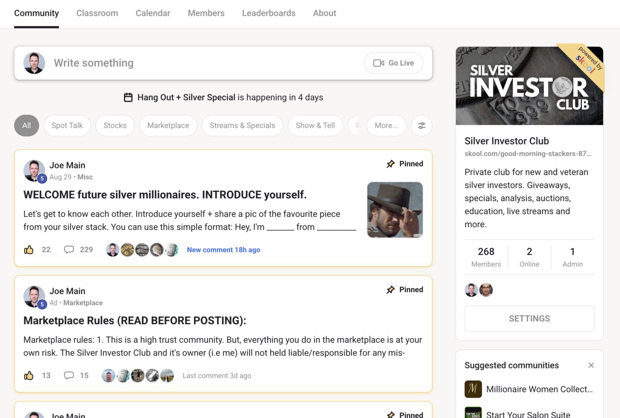620x418 pixels.
Task: Like the WELCOME post with thumbs up
Action: click(x=29, y=250)
